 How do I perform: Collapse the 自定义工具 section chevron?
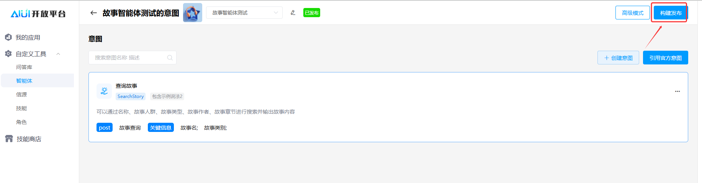point(58,54)
